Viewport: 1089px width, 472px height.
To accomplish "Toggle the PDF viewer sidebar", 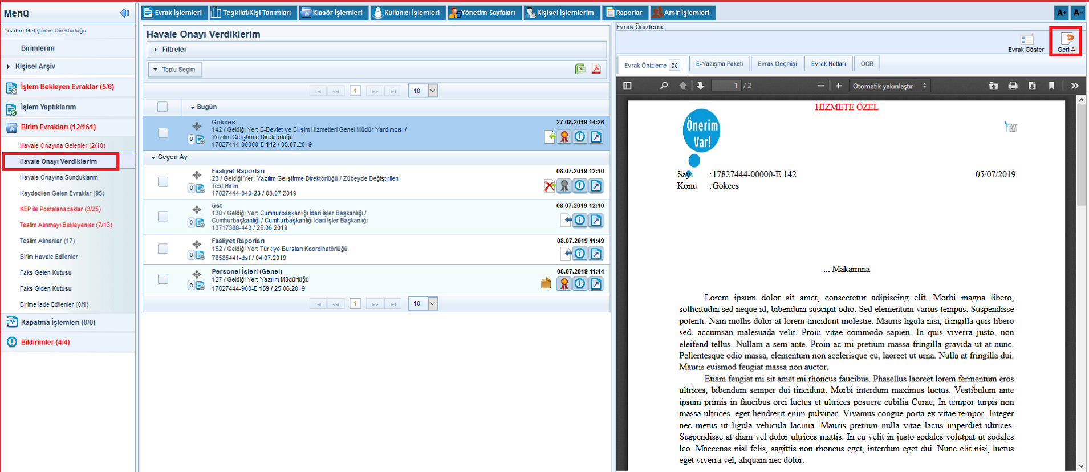I will pyautogui.click(x=628, y=86).
